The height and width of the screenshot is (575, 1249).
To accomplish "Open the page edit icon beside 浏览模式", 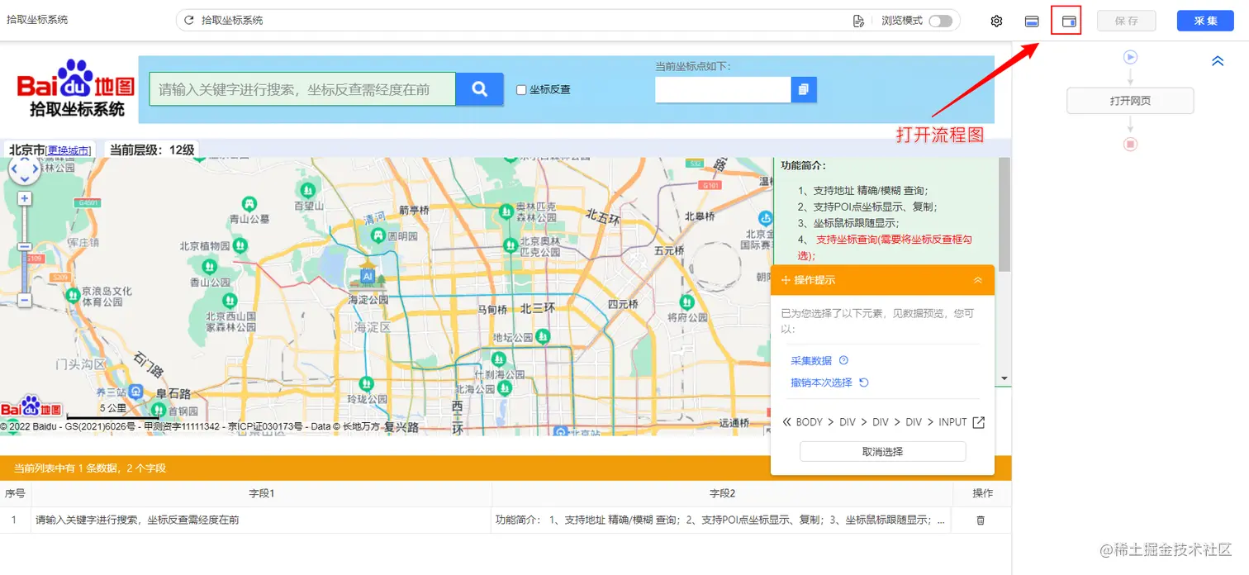I will 858,21.
